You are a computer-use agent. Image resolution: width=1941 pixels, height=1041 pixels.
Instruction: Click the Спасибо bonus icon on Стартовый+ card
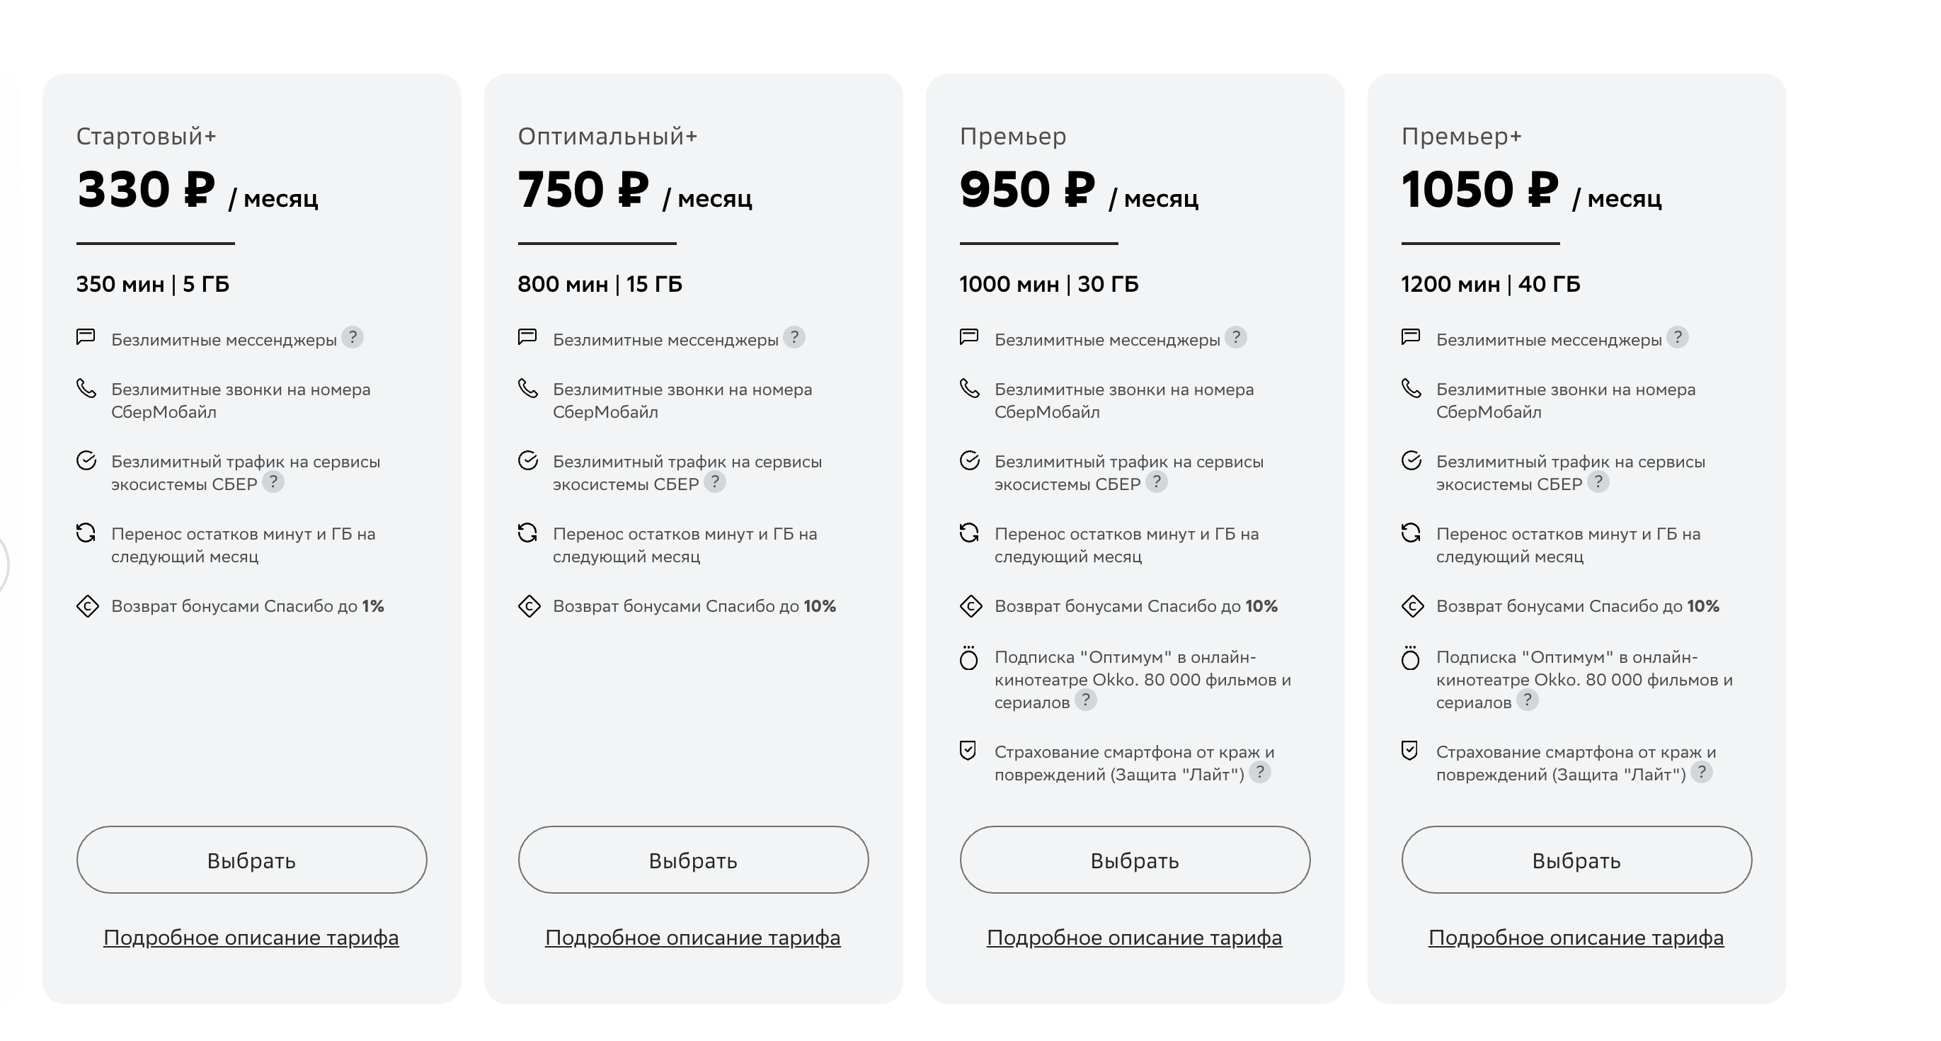pos(86,606)
